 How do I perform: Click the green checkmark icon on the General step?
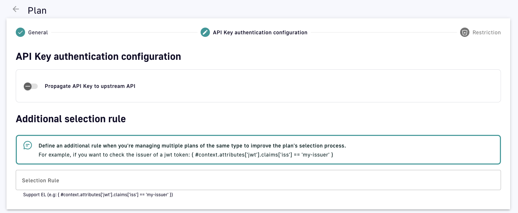click(x=20, y=32)
